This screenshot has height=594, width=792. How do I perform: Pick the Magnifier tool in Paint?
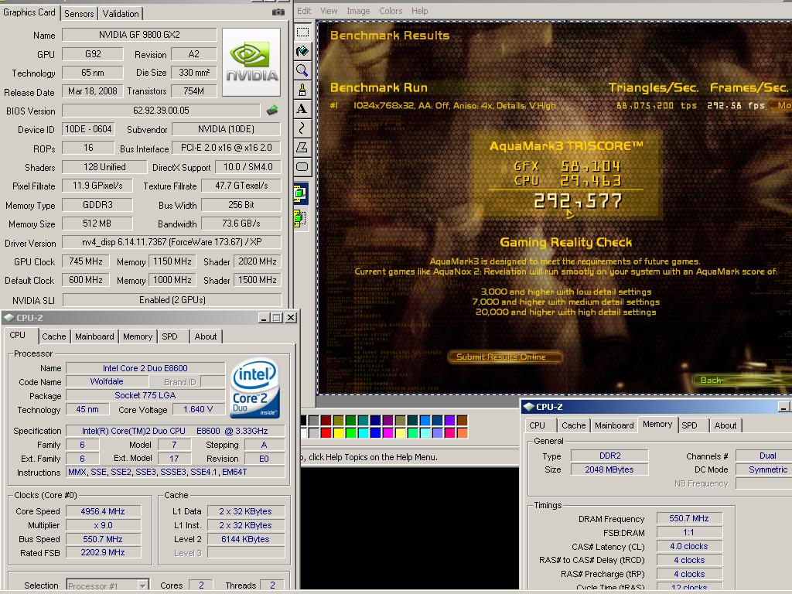[x=302, y=70]
